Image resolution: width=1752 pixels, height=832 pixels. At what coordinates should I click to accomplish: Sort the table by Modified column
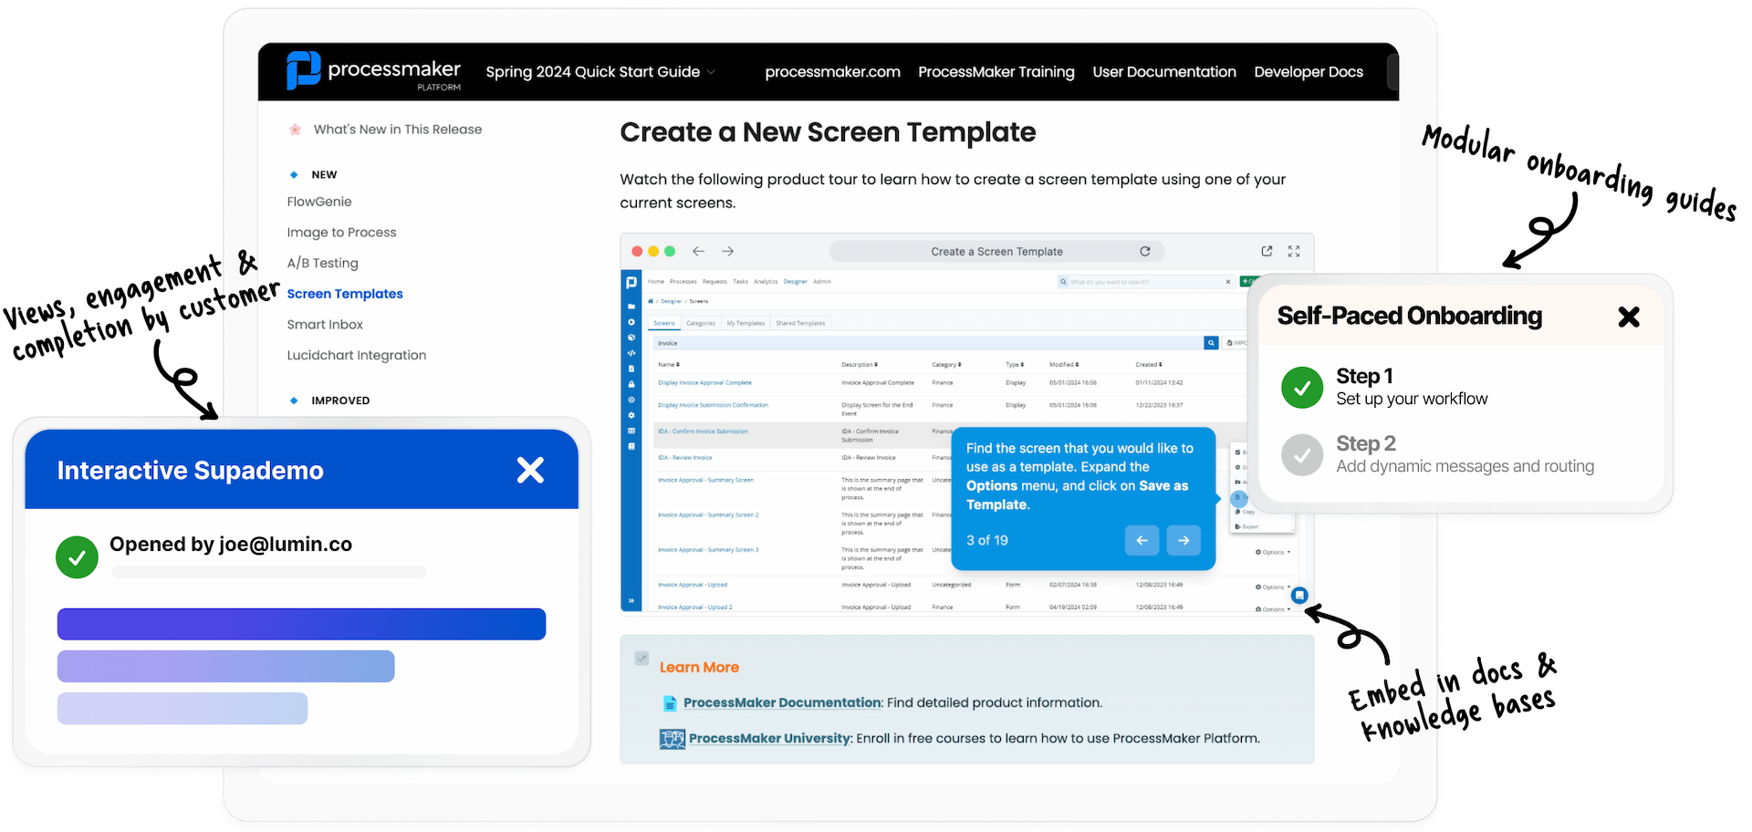[x=1064, y=365]
